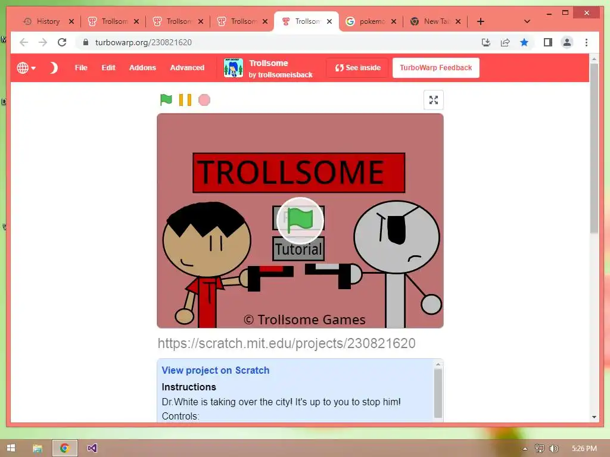The width and height of the screenshot is (610, 457).
Task: Open TurboWarp Feedback
Action: click(x=435, y=68)
